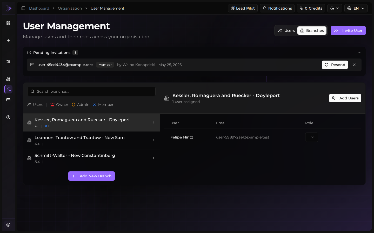Select the Leannon, Trantow and Trantow - New Sam branch
This screenshot has height=233, width=374.
(x=91, y=140)
